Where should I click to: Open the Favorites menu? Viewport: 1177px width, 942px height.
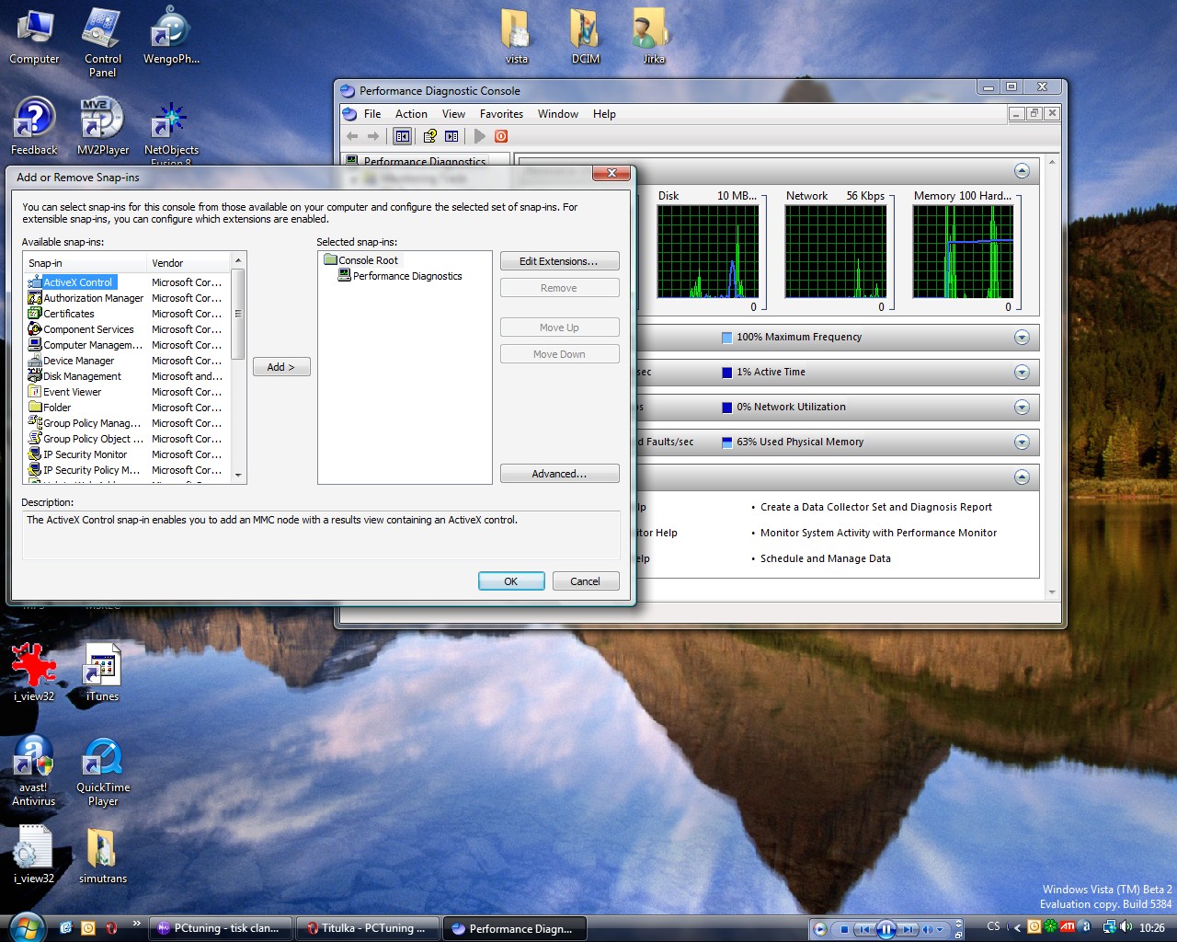coord(501,114)
